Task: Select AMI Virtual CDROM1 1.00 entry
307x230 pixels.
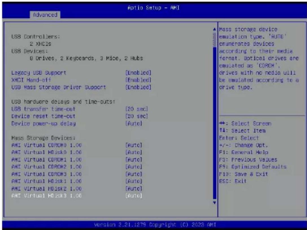Action: (46, 160)
